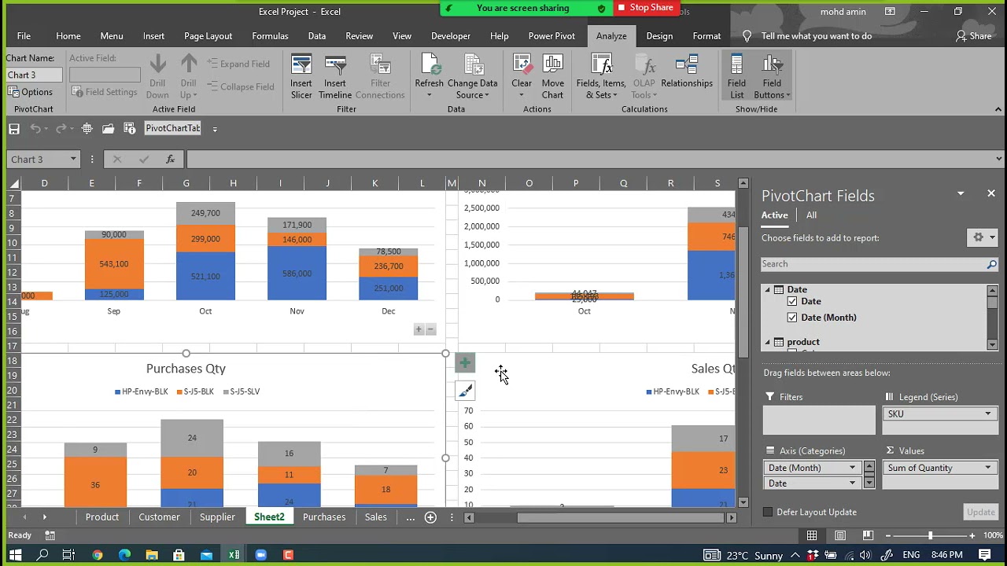Open the Relationships dialog

[687, 72]
